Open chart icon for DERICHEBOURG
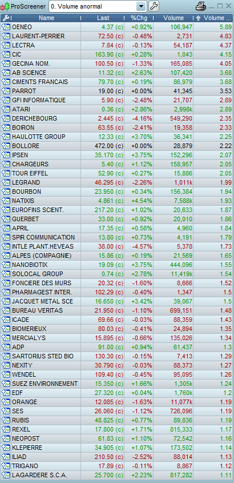Viewport: 234px width, 483px height. click(6, 118)
